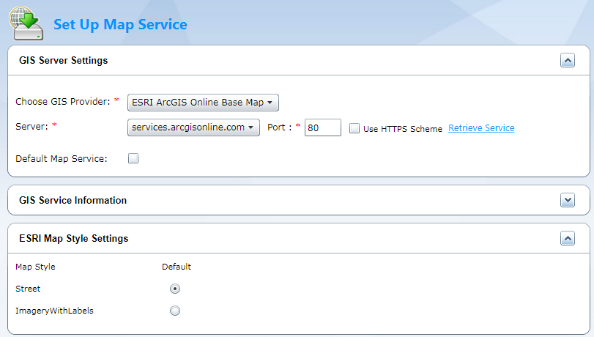Tick the Default Map Service checkbox
This screenshot has width=594, height=337.
coord(133,158)
